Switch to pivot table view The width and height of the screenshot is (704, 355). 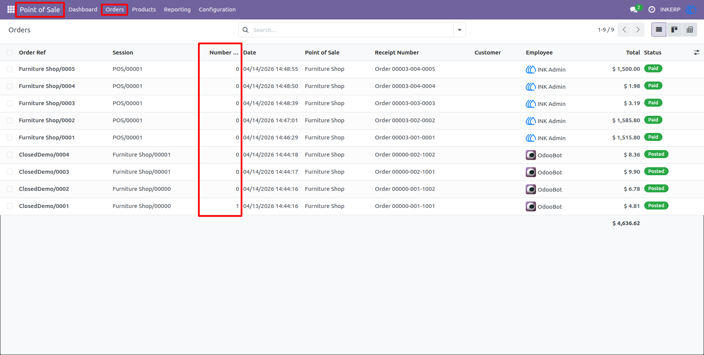point(690,30)
